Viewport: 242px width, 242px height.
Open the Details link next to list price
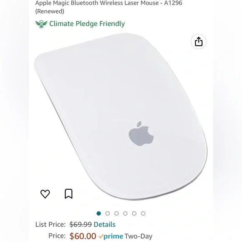(104, 224)
